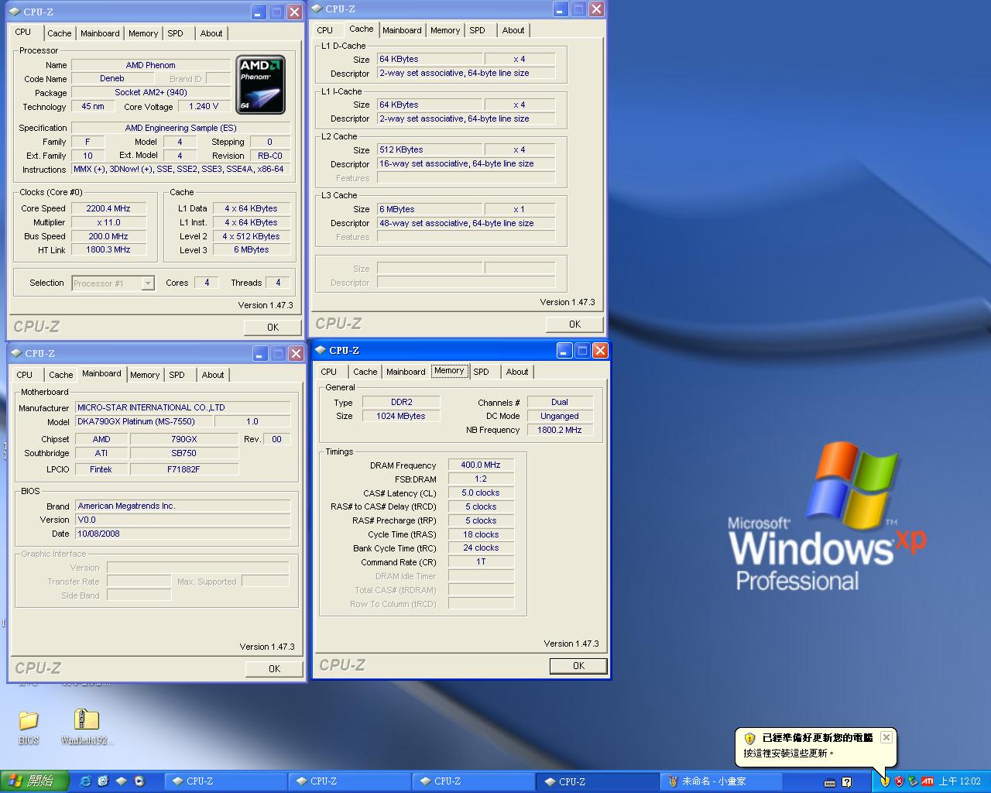991x793 pixels.
Task: Click the Safely Remove Hardware tray icon
Action: coord(913,781)
